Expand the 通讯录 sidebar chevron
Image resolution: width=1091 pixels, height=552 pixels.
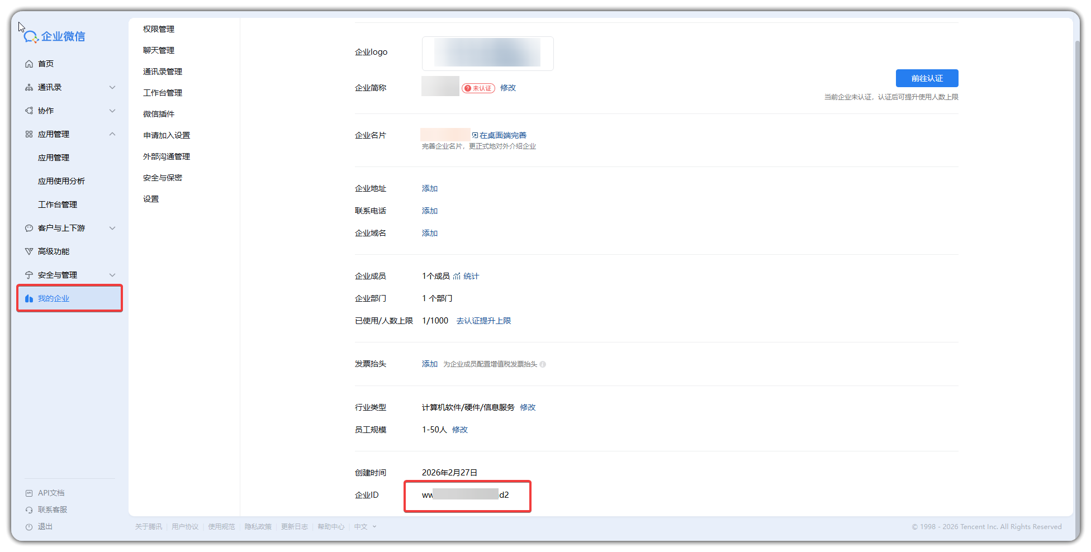pos(112,87)
